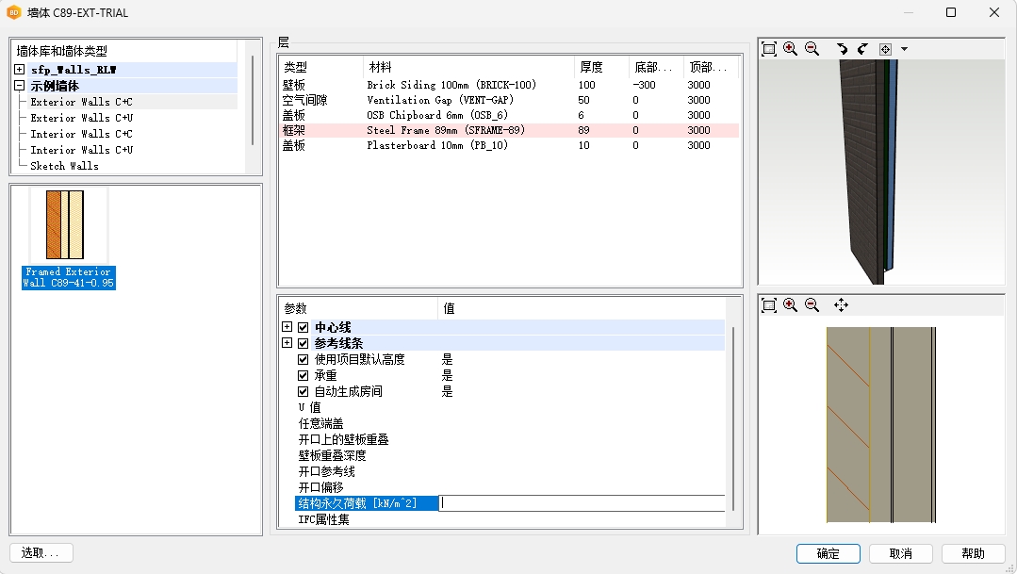This screenshot has height=574, width=1017.
Task: Click the BD application icon in the title bar
Action: pos(13,12)
